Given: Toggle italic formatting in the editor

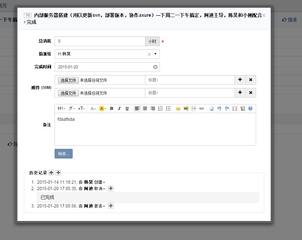Looking at the screenshot, I should [x=119, y=109].
